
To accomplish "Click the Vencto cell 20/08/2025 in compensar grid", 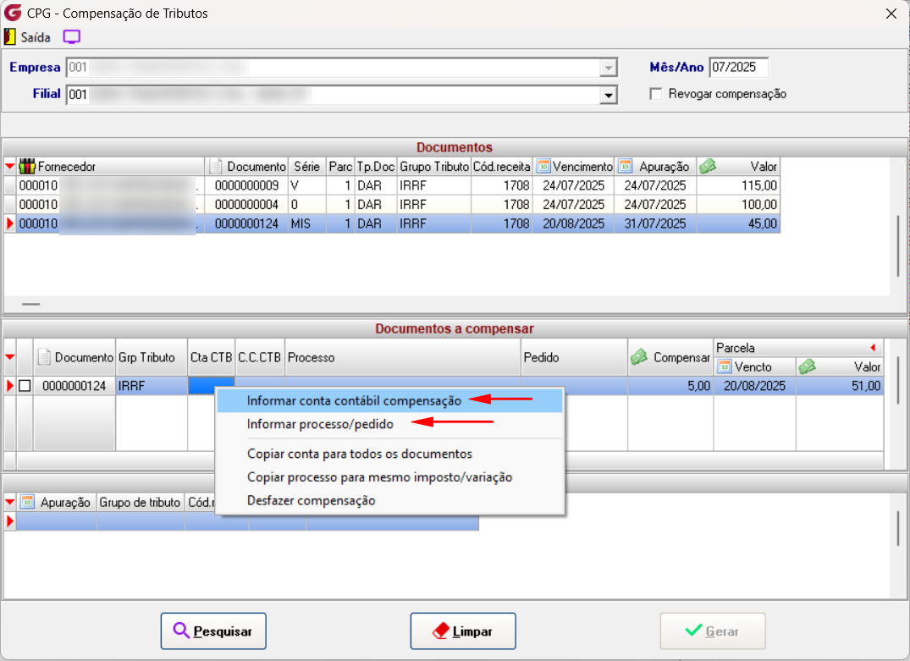I will point(754,386).
